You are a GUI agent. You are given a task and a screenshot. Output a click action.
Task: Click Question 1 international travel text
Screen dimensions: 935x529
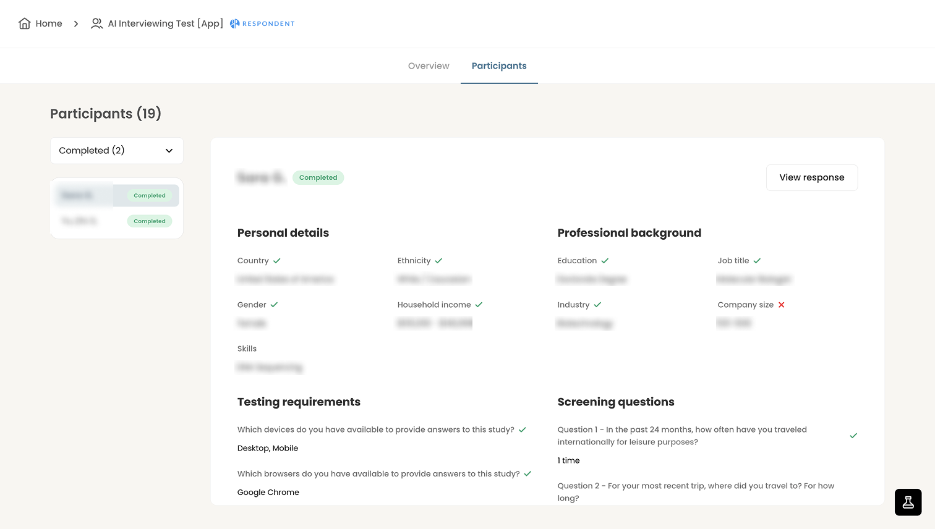[682, 436]
